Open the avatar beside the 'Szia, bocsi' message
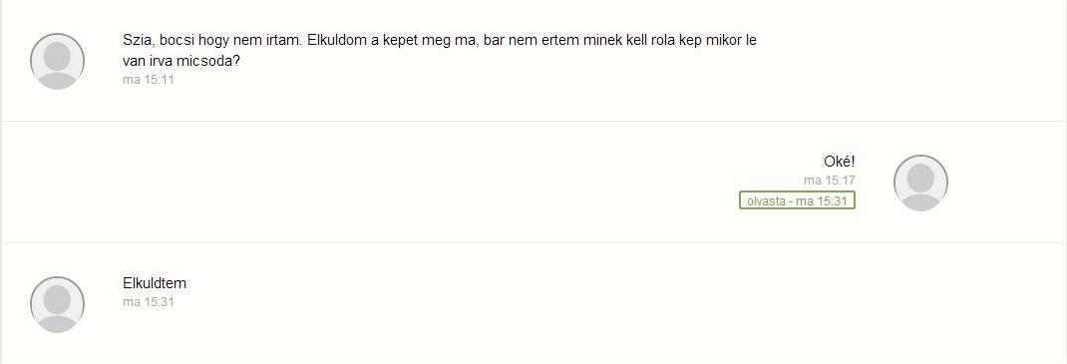1067x364 pixels. click(x=57, y=61)
